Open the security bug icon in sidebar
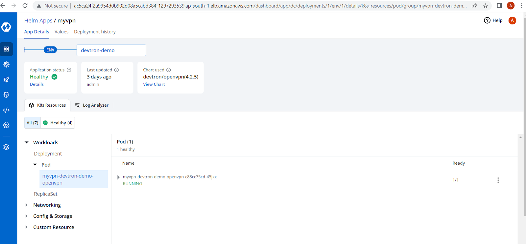 pyautogui.click(x=6, y=95)
